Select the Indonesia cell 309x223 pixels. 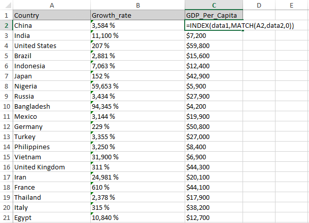[x=52, y=66]
